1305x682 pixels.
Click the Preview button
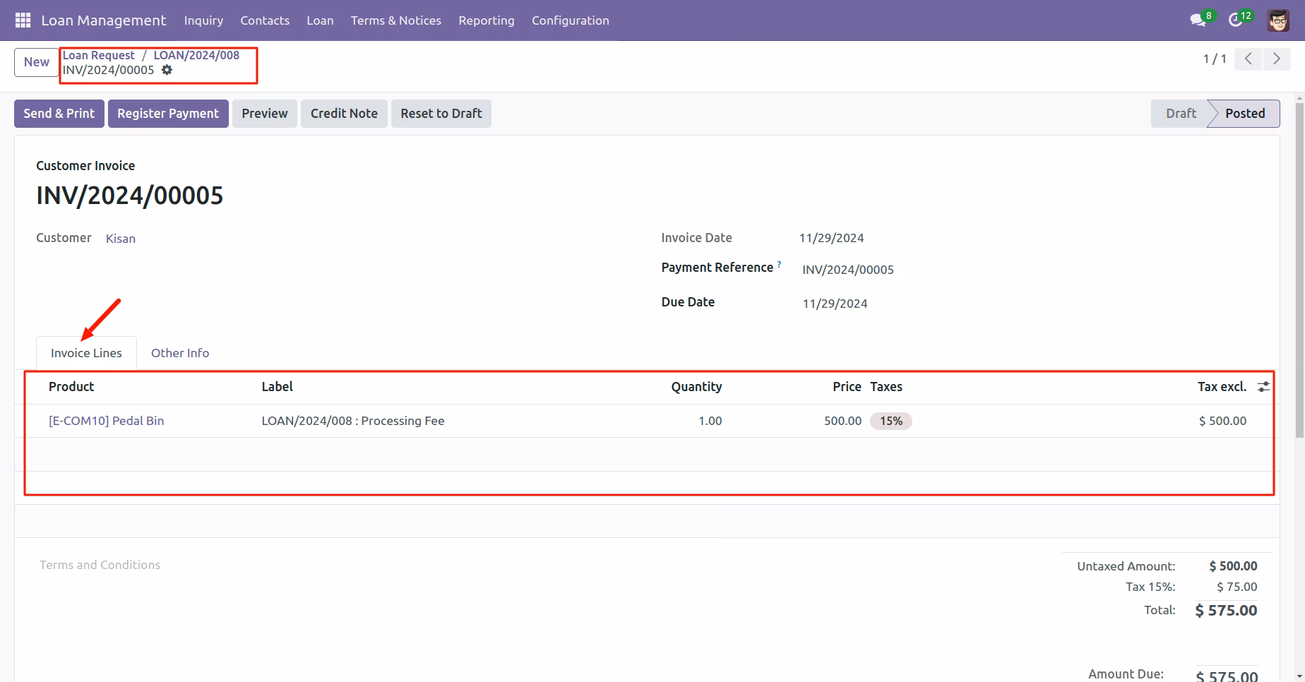pyautogui.click(x=265, y=114)
